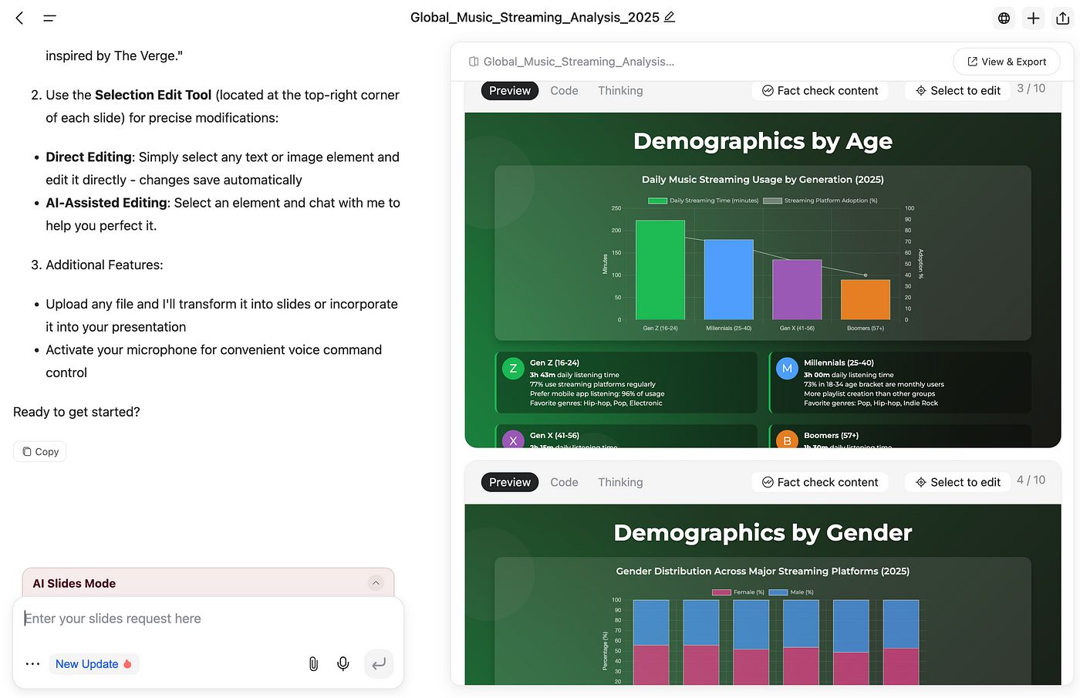The image size is (1080, 698).
Task: Copy the assistant message
Action: [x=40, y=451]
